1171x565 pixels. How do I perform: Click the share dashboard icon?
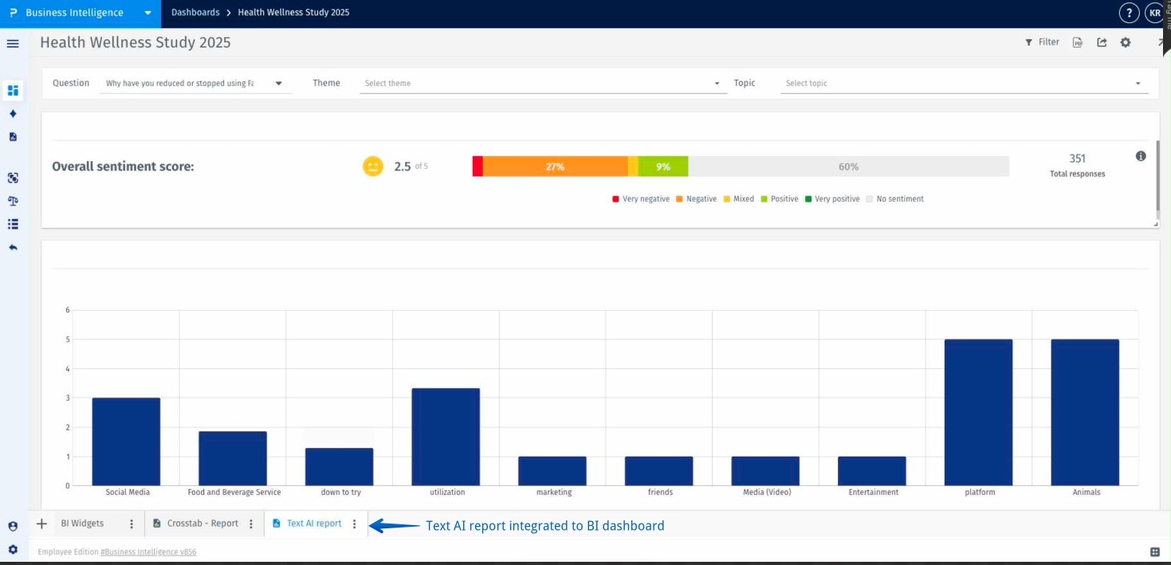tap(1102, 43)
